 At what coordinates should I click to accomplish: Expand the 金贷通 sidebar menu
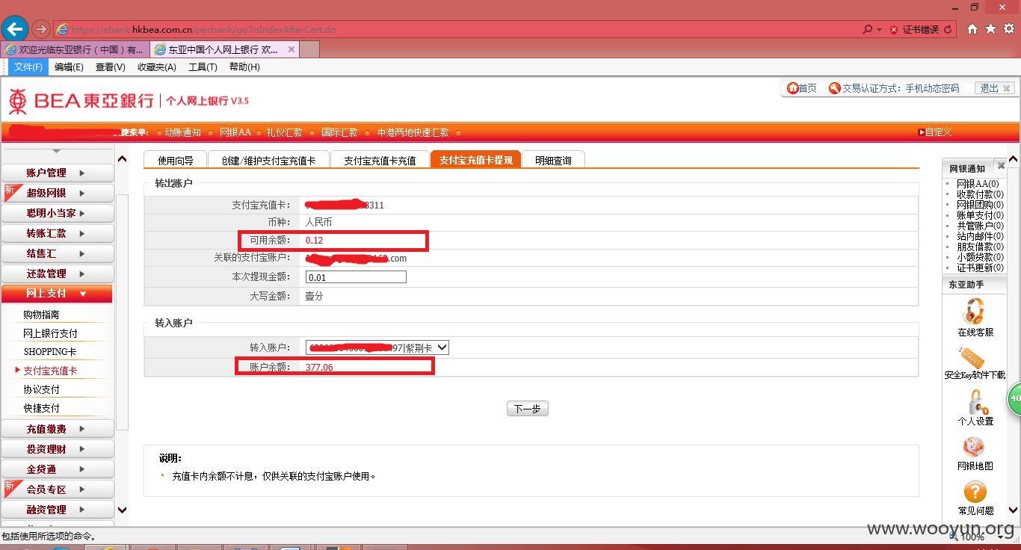tap(57, 469)
